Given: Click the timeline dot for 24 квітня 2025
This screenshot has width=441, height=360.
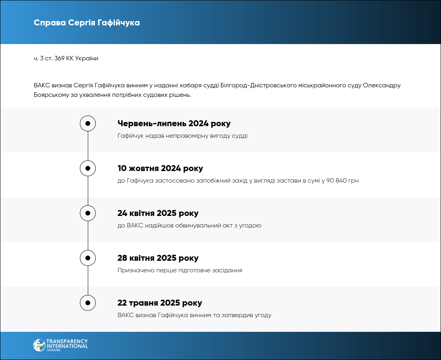Looking at the screenshot, I should pyautogui.click(x=88, y=213).
